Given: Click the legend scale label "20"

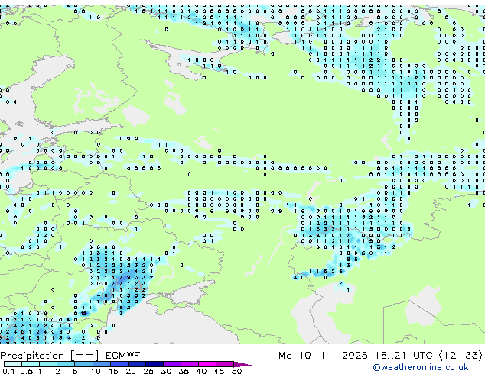Looking at the screenshot, I should click(131, 371).
